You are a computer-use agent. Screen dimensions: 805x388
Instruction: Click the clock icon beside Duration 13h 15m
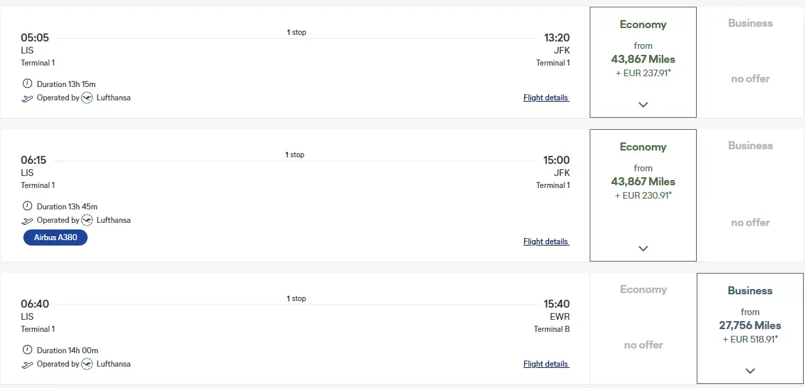[x=27, y=84]
